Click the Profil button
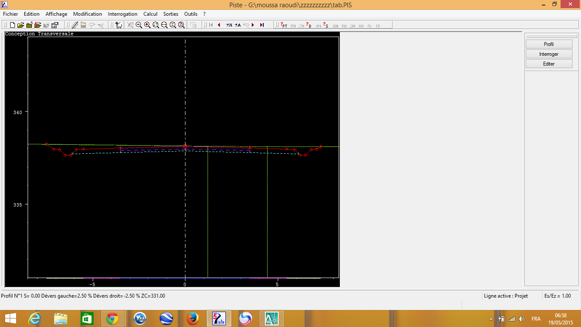 coord(549,44)
